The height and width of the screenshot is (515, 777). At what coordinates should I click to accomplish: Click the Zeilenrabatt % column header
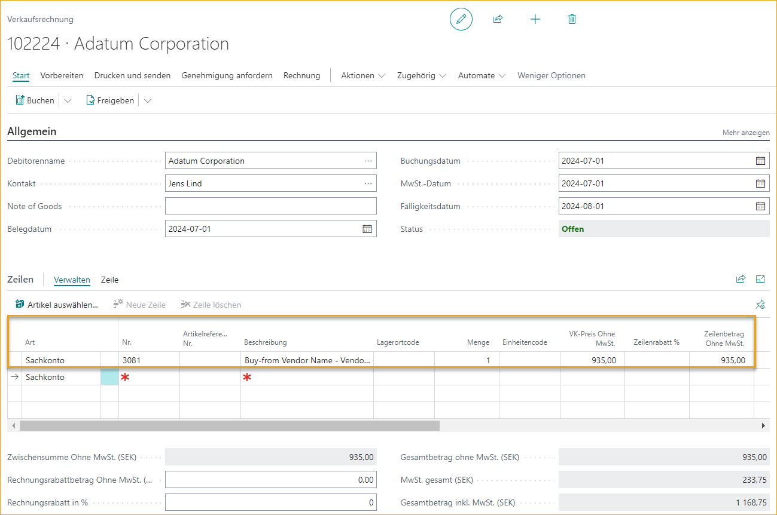pos(656,342)
